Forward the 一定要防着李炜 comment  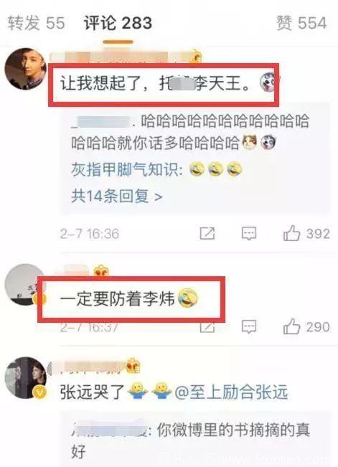click(x=207, y=328)
